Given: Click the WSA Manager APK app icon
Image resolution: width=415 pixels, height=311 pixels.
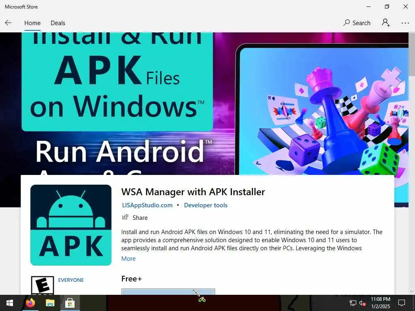Looking at the screenshot, I should tap(71, 225).
